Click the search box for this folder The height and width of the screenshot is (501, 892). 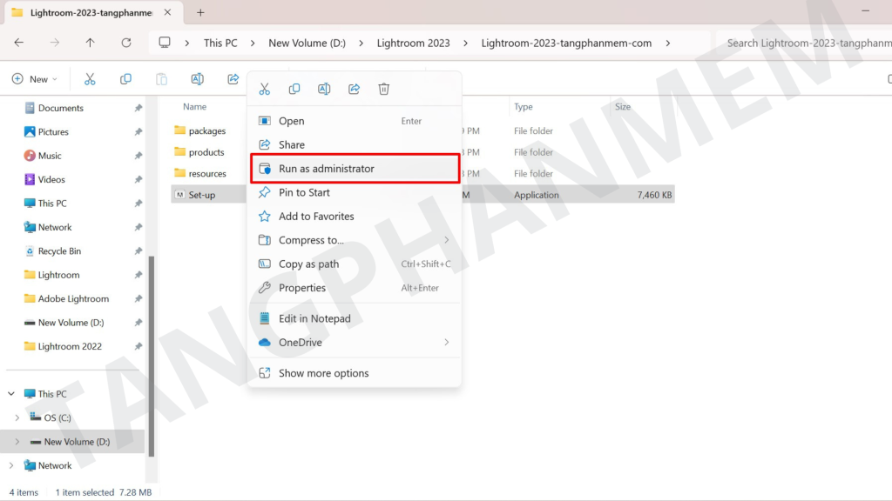(801, 43)
